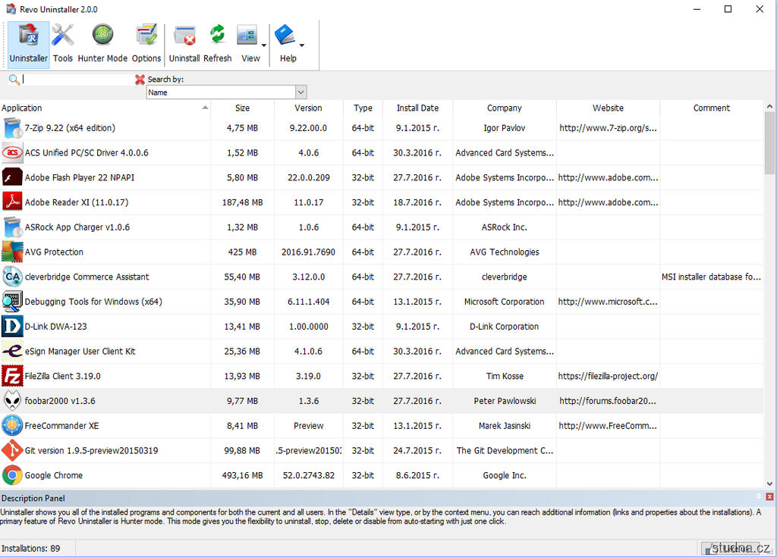Expand the View dropdown arrow
This screenshot has height=557, width=777.
[264, 45]
